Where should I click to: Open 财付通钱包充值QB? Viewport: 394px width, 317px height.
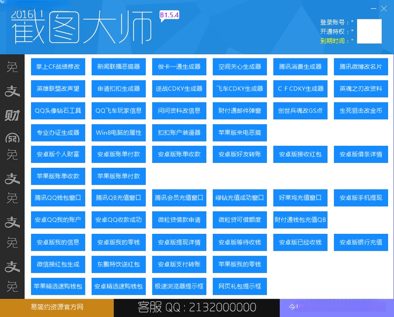pos(300,220)
